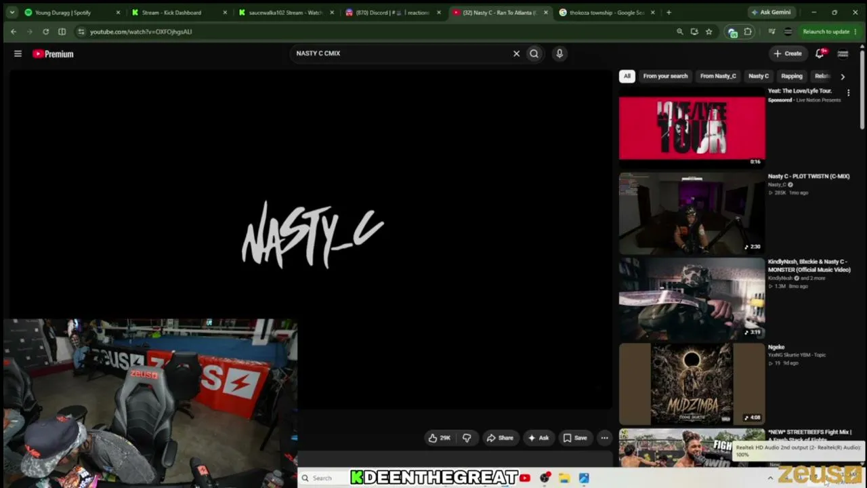Visit the KindlyNxsh channel link
Image resolution: width=867 pixels, height=488 pixels.
(x=780, y=278)
